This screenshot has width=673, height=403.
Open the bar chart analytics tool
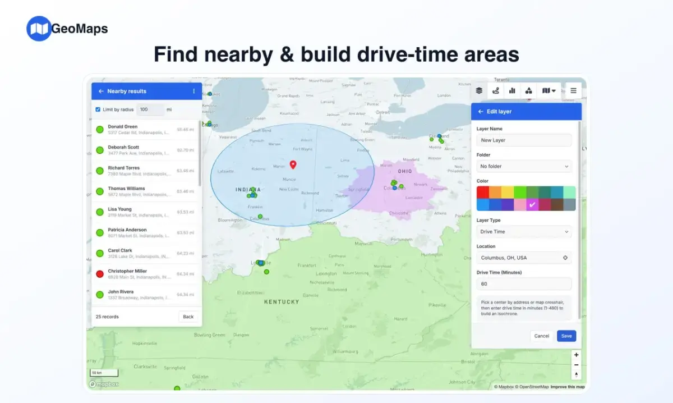[x=512, y=90]
